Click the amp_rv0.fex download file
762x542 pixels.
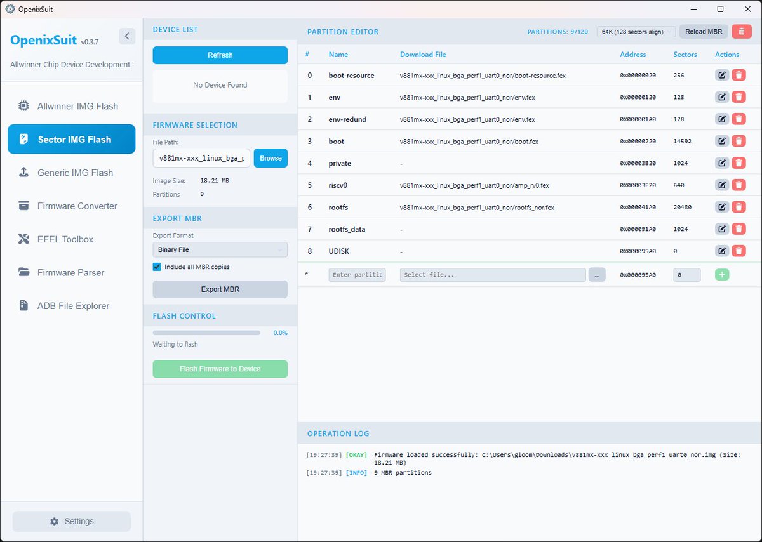474,185
